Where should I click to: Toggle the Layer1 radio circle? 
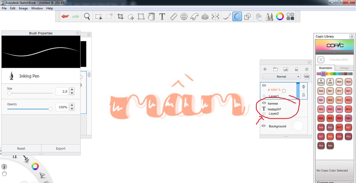264,96
